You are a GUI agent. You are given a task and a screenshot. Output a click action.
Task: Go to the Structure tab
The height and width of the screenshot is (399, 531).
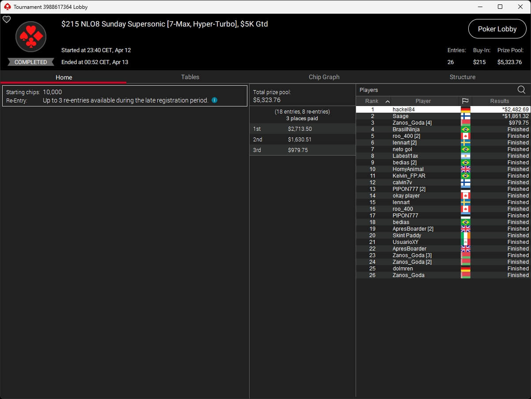pos(462,77)
